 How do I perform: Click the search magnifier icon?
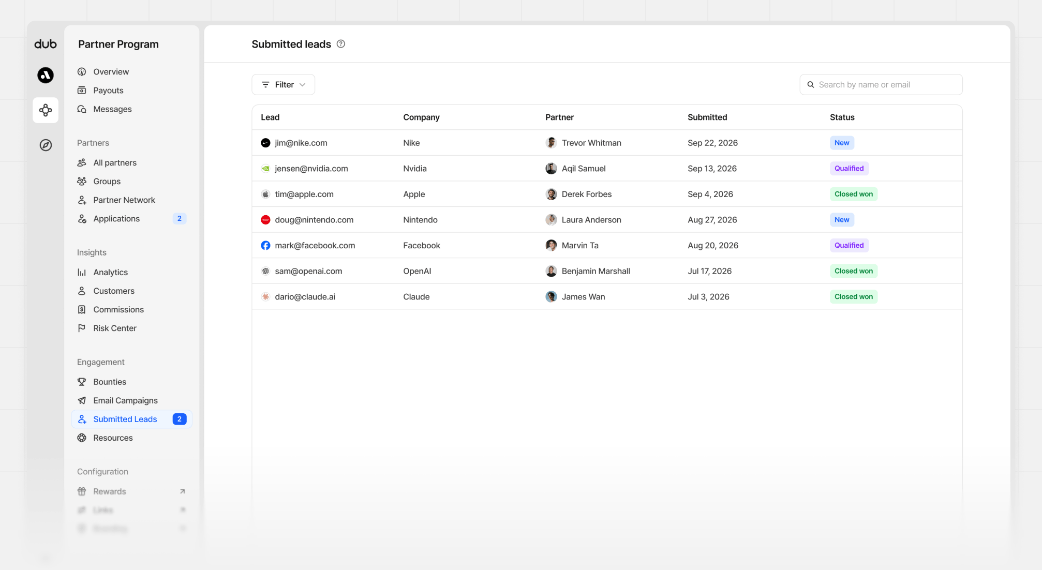[x=811, y=85]
